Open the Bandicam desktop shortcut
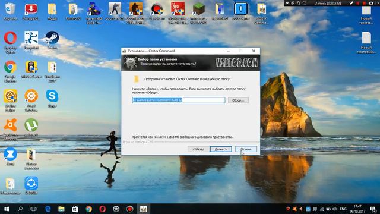Screen dimensions: 380x214 point(157,11)
